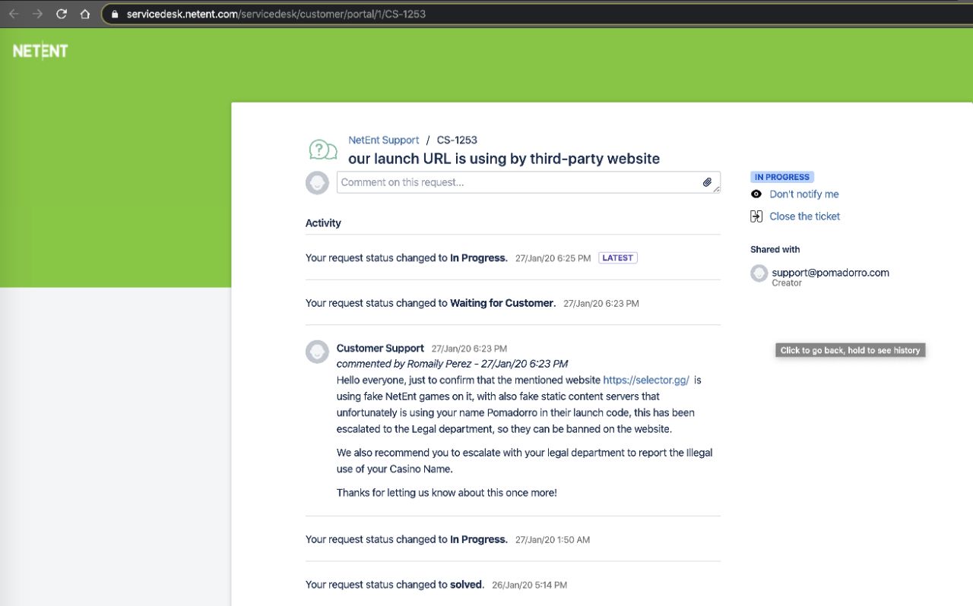Open the browser home page icon

[85, 14]
